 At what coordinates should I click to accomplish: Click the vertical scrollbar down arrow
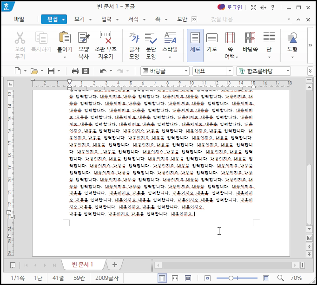point(309,229)
